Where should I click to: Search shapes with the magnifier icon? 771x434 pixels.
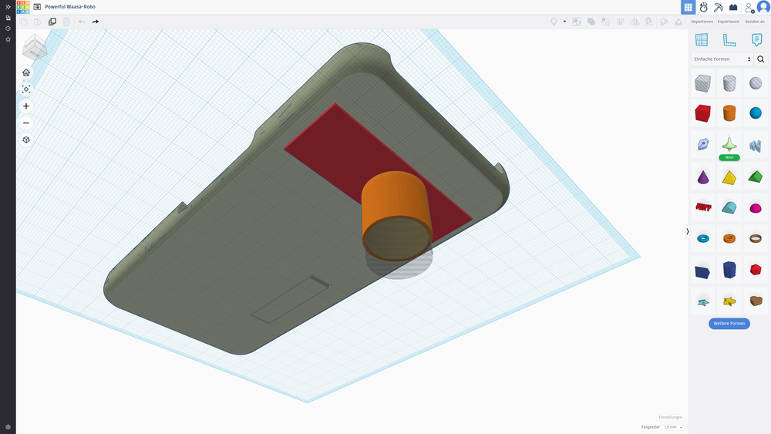pos(761,59)
